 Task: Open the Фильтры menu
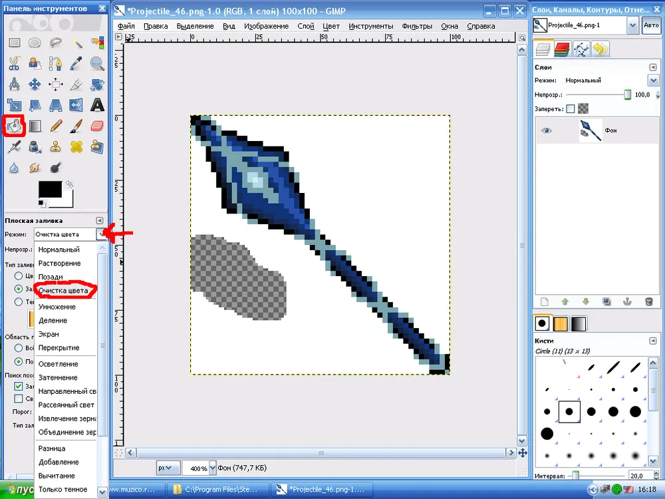pos(416,26)
